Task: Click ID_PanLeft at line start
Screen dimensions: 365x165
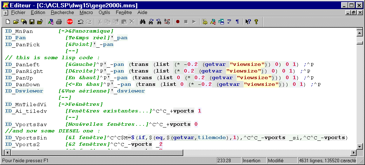Action: [x=22, y=64]
